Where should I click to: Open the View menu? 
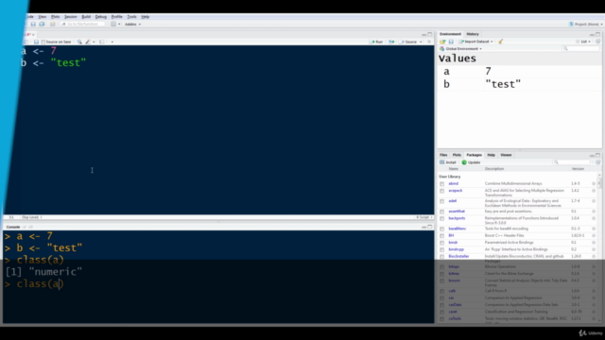tap(42, 17)
